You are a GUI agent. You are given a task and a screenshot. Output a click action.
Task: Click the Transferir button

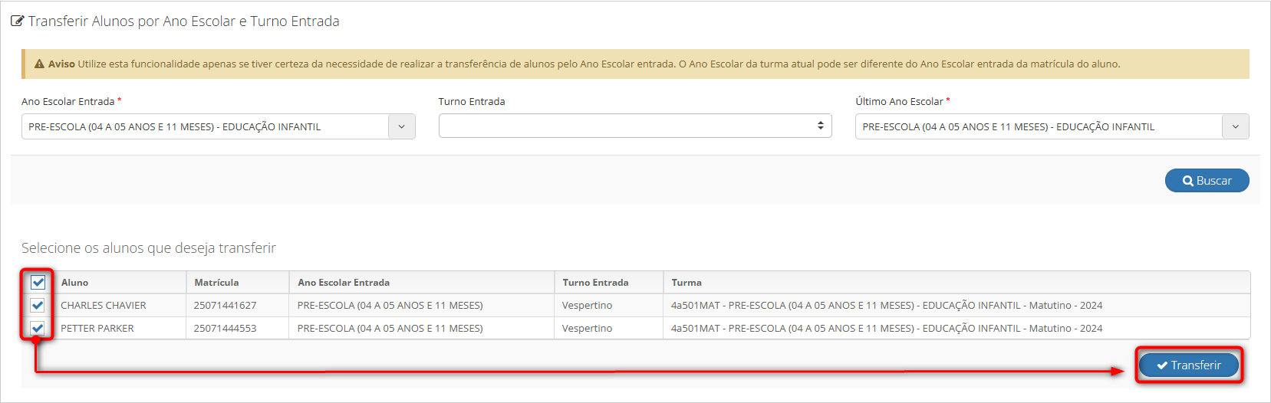click(1188, 365)
